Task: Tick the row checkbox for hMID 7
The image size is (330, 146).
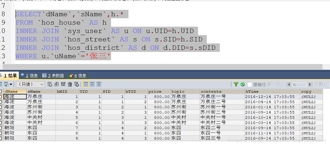Action: [x=1, y=128]
